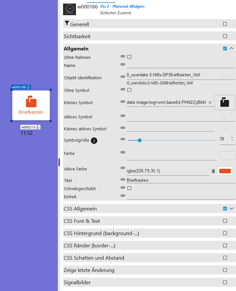Click Vis 2 - Material-Widgets link
This screenshot has width=236, height=291.
pyautogui.click(x=123, y=6)
